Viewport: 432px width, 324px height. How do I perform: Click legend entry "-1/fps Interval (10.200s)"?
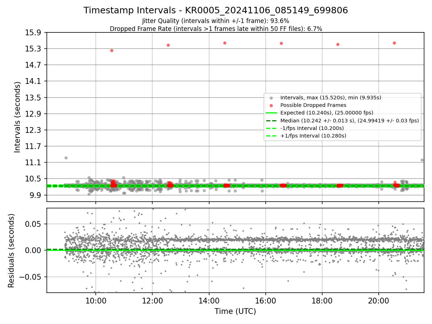pos(312,128)
